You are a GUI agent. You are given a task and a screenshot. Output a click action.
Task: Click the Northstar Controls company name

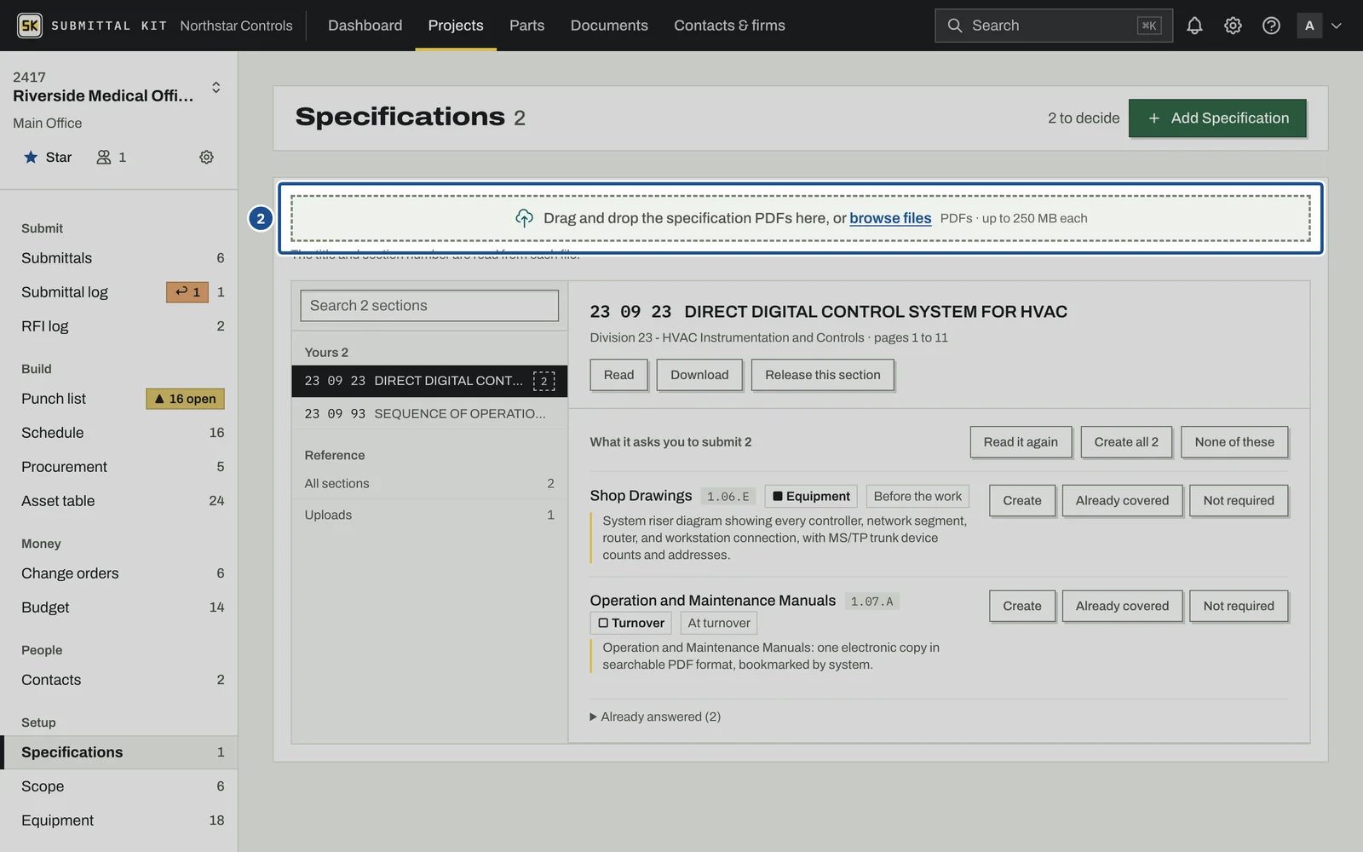click(x=236, y=26)
